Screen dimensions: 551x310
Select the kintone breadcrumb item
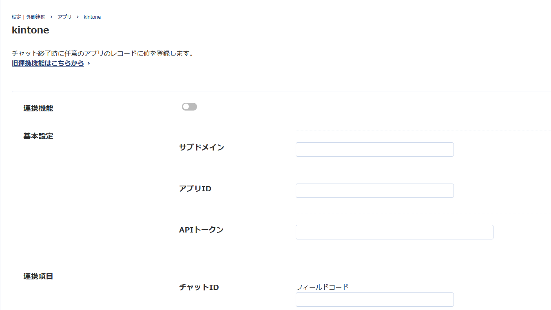[x=92, y=17]
